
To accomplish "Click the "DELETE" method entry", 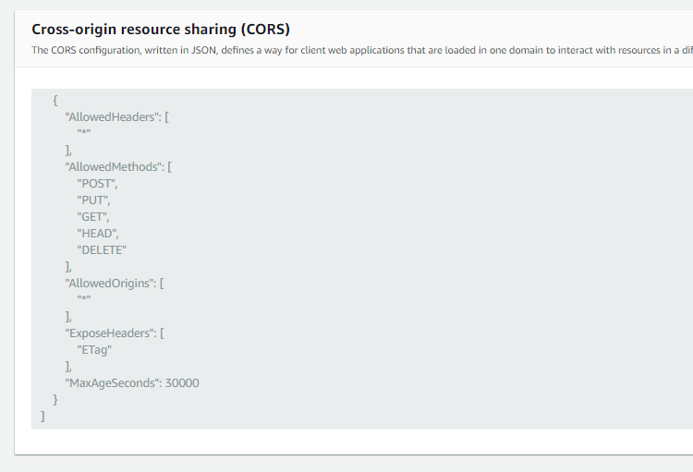I will (102, 249).
